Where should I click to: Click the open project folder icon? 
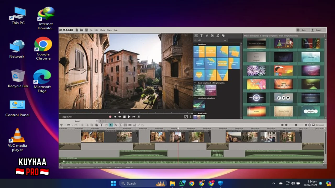81,30
